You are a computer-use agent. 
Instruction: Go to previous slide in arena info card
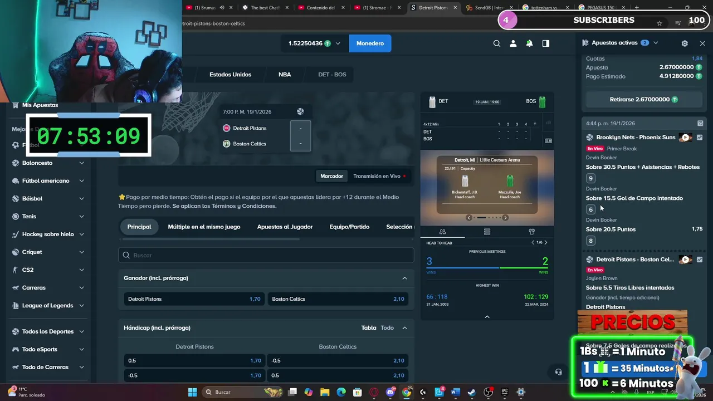(469, 218)
